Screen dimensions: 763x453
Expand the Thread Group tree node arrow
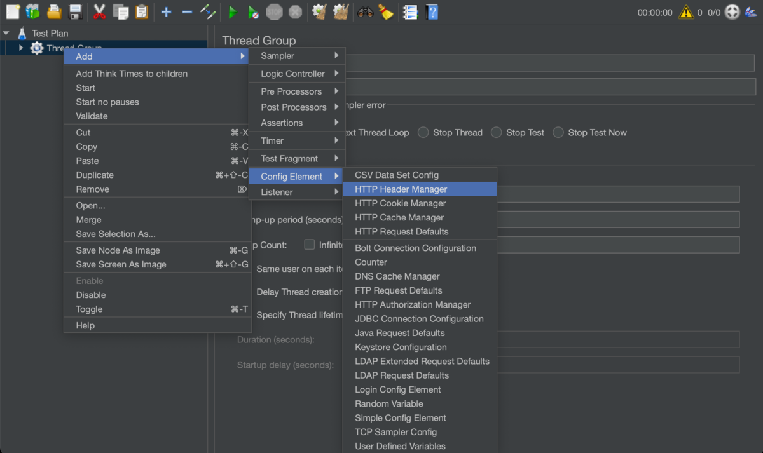point(21,48)
